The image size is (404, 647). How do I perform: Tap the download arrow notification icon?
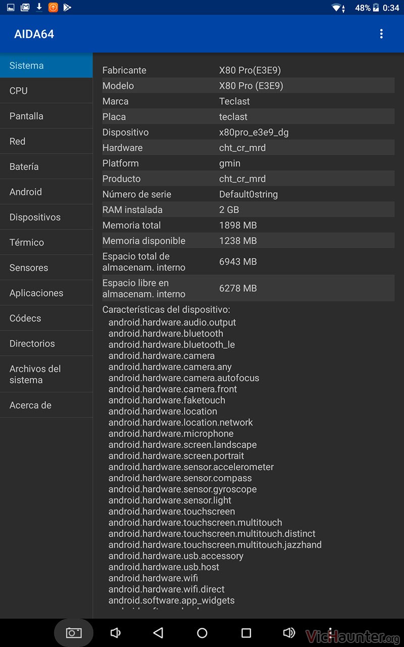[x=39, y=8]
